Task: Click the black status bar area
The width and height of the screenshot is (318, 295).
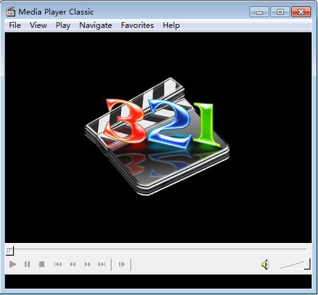Action: (158, 282)
